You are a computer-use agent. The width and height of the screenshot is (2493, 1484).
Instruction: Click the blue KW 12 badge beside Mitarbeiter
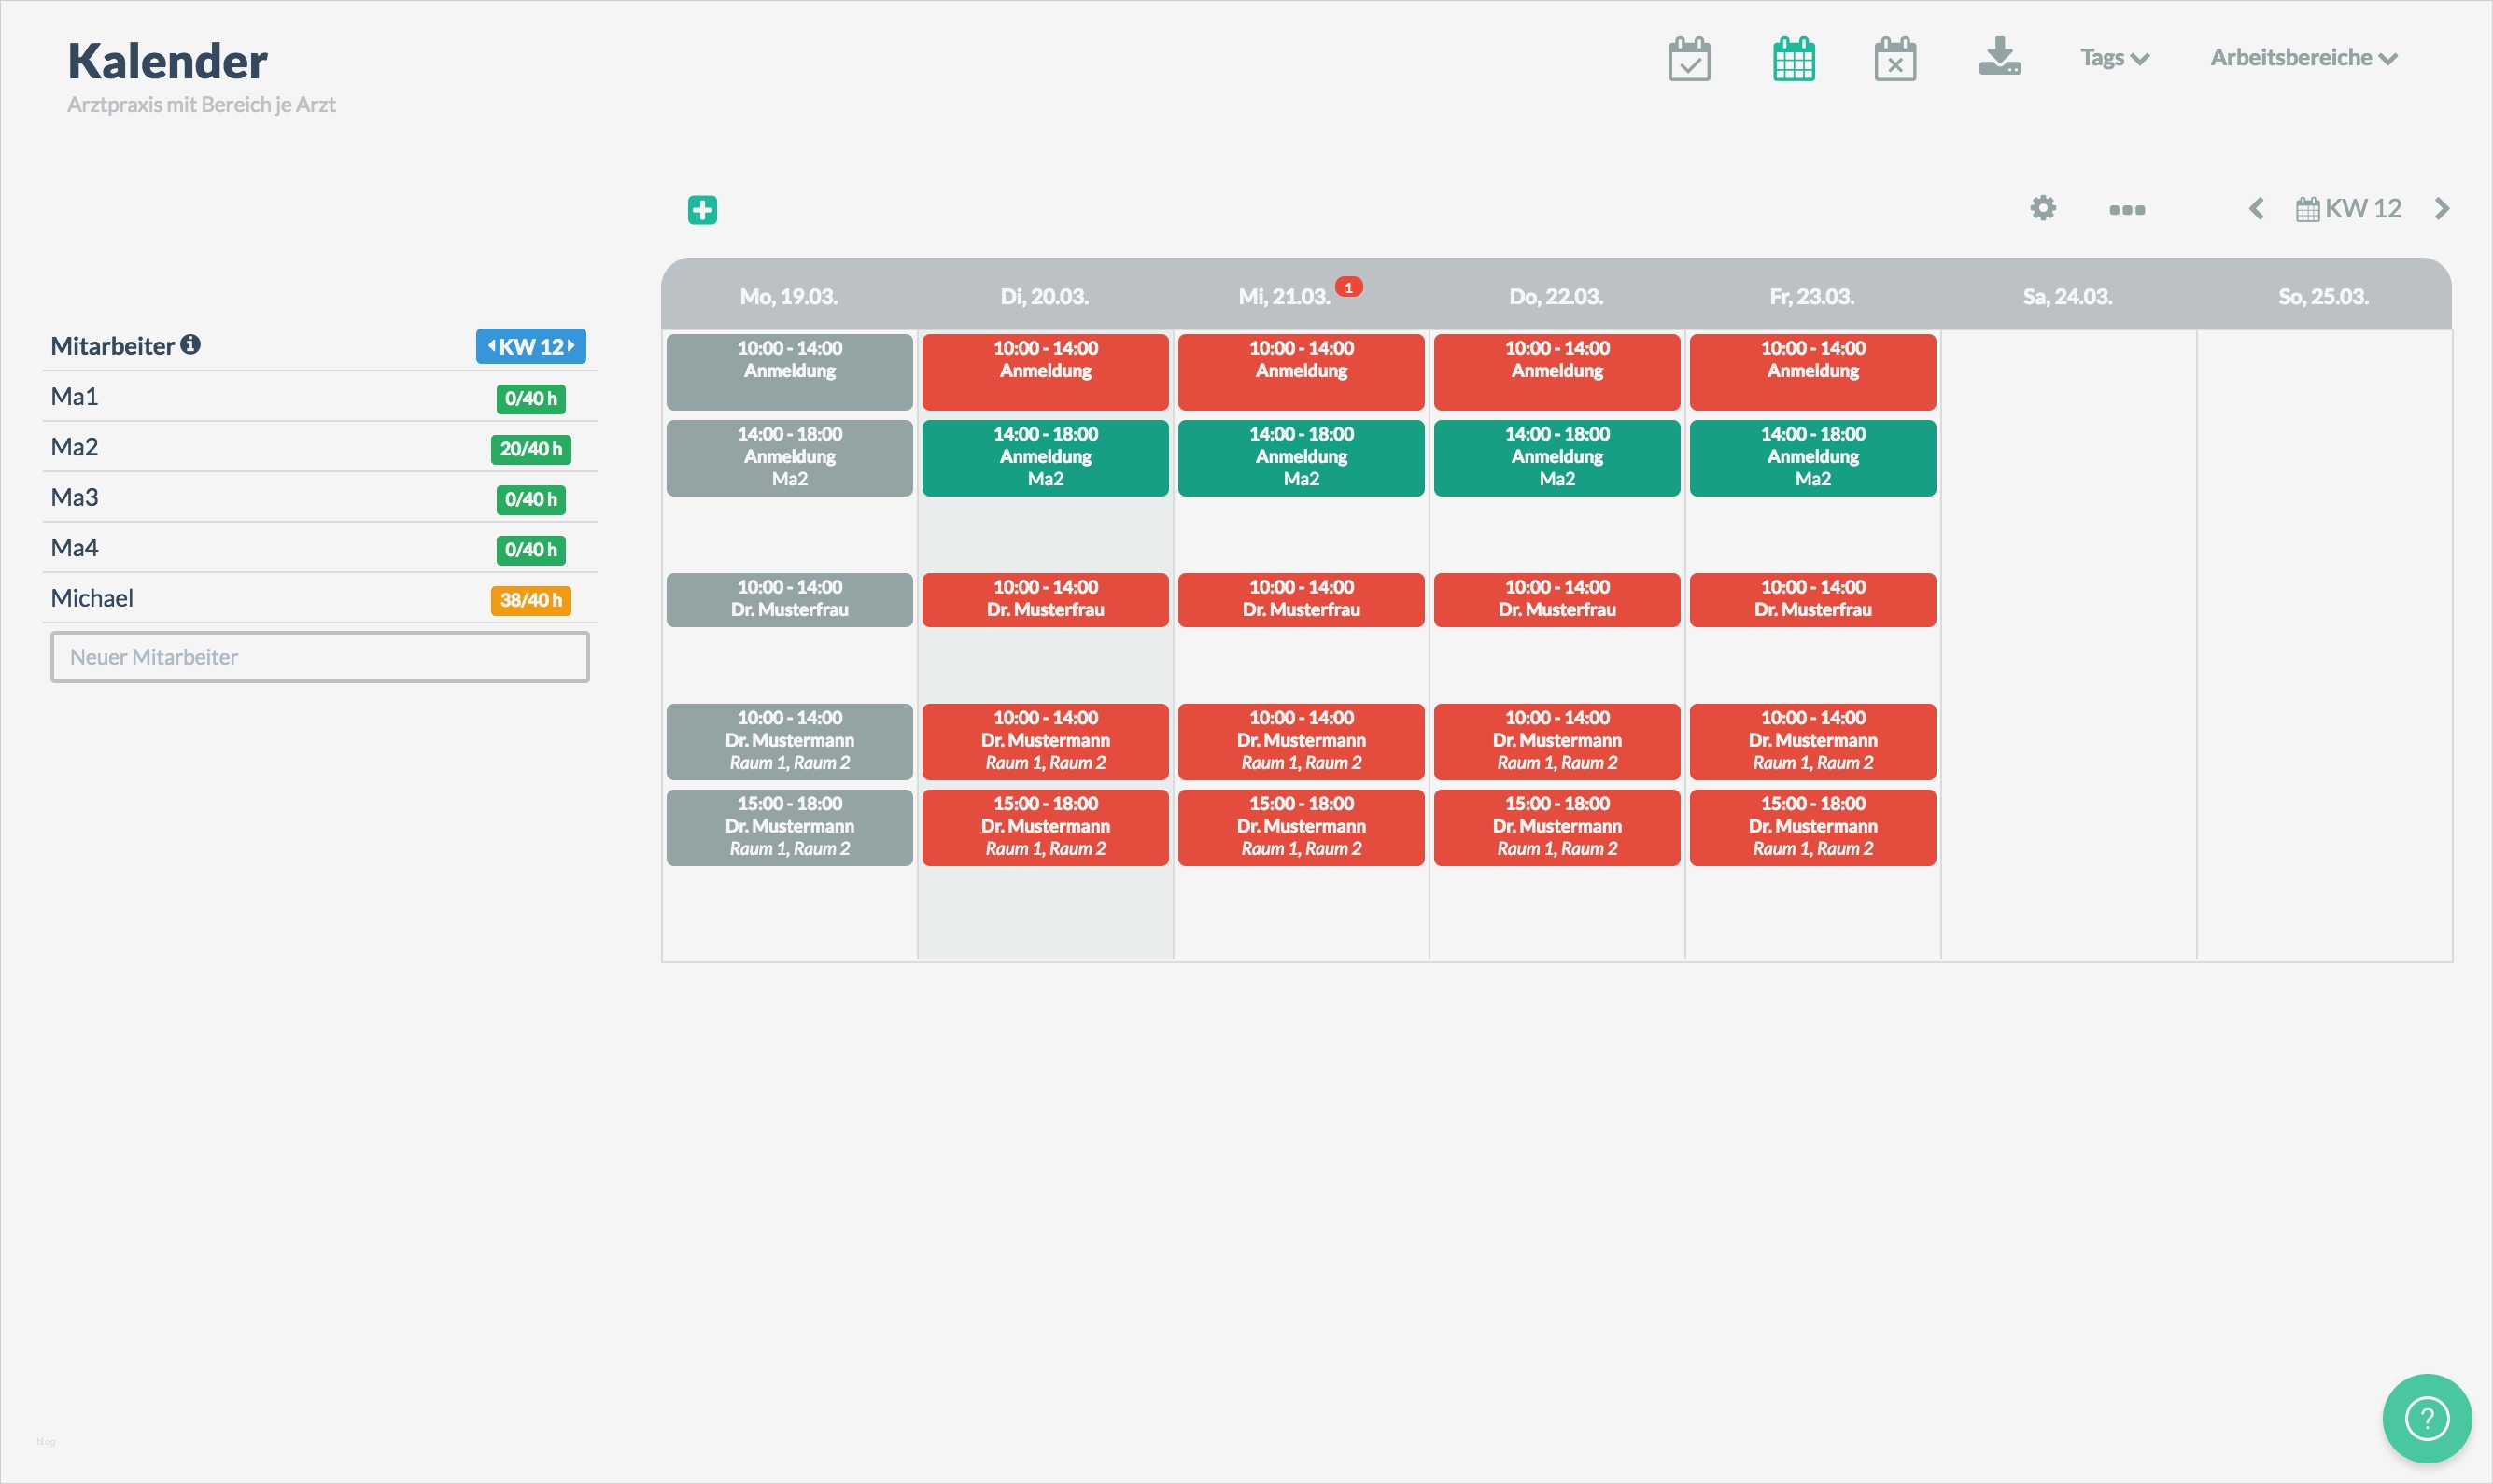[530, 346]
